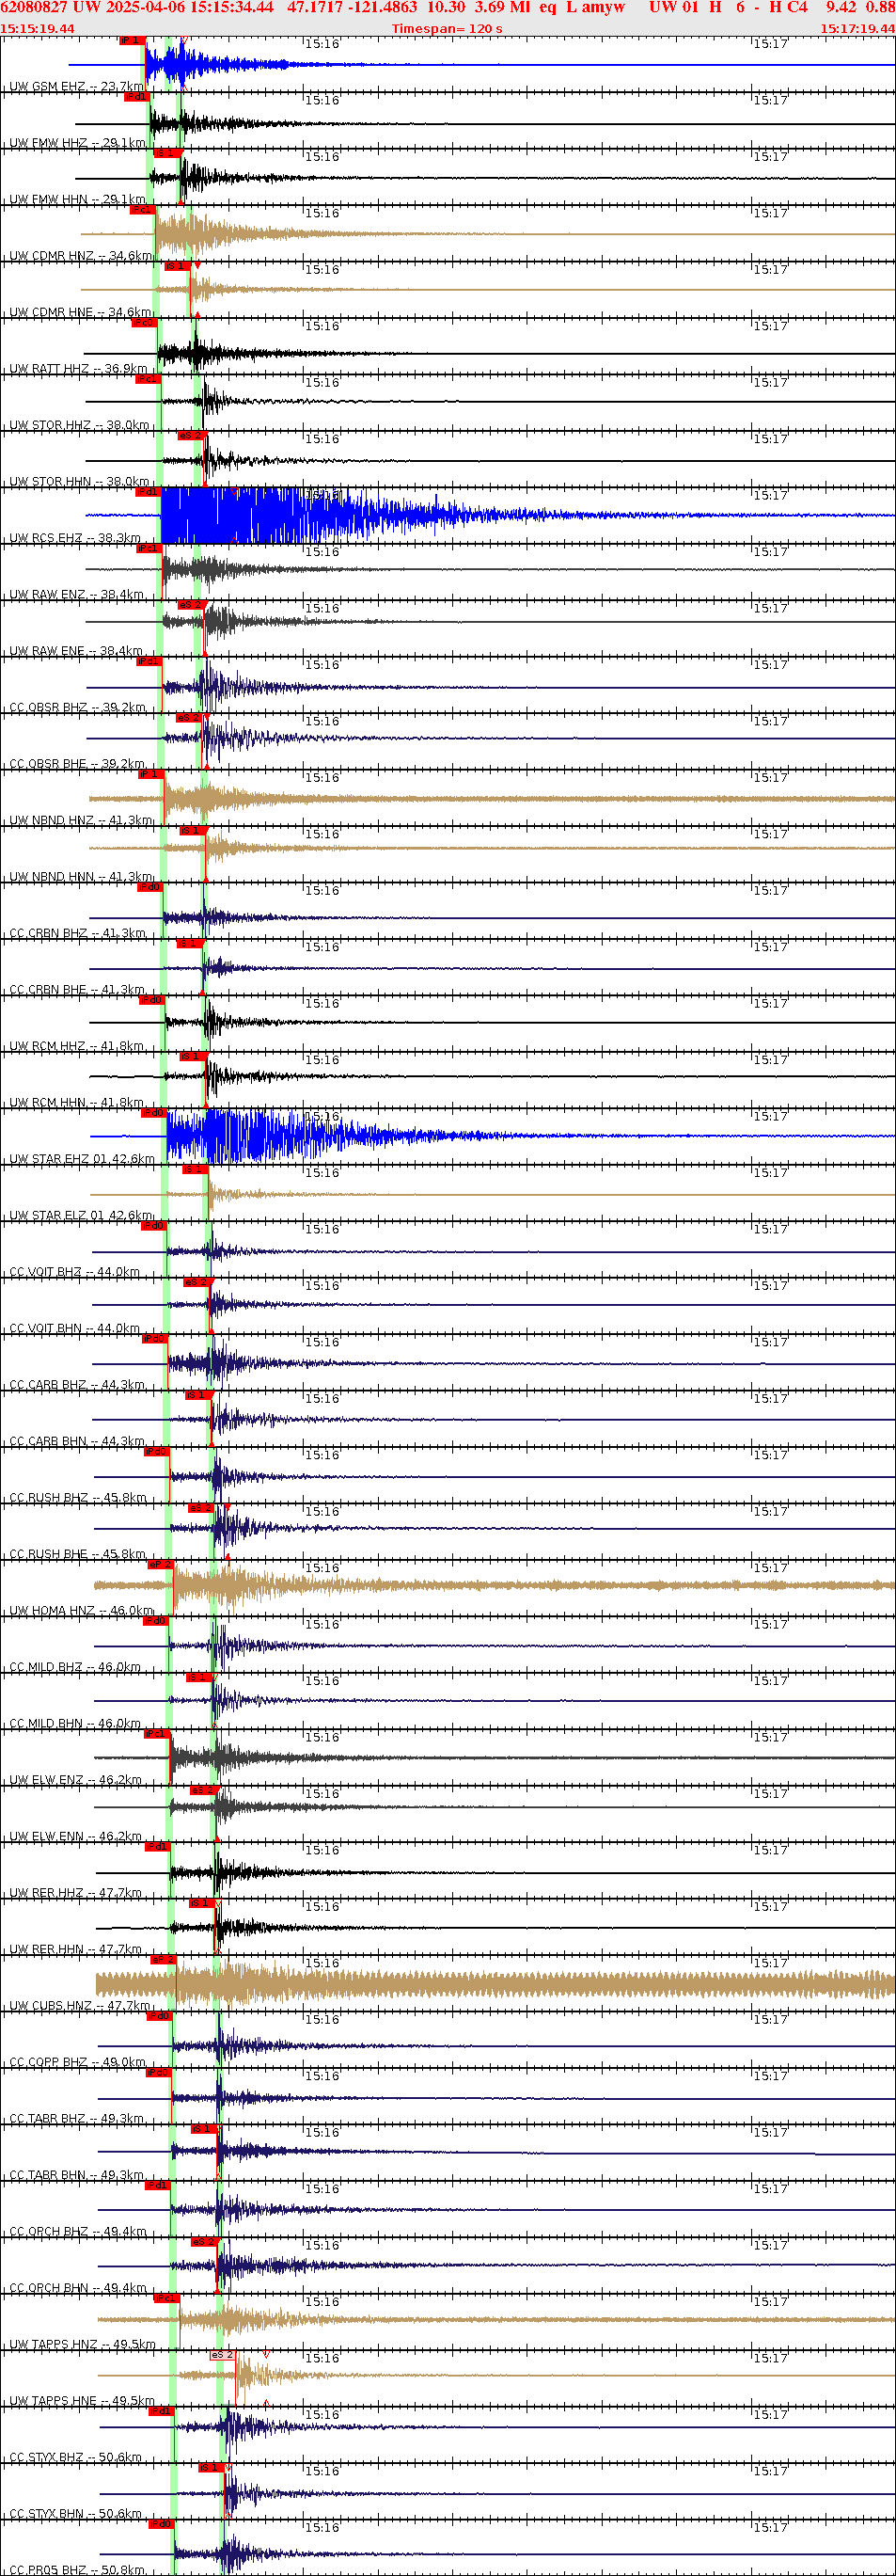
Task: Select UW ELW ENZ 46.2km station label
Action: click(x=76, y=1780)
